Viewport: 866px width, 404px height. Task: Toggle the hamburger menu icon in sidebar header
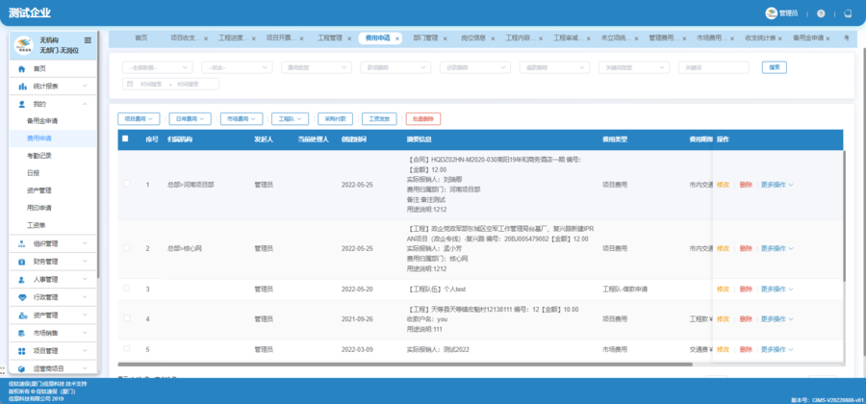click(88, 39)
